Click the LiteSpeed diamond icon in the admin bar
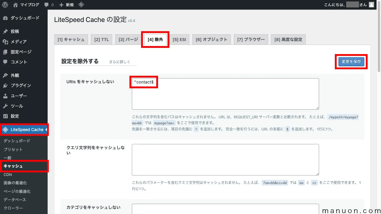Screen dimensions: 381x214 (81, 4)
